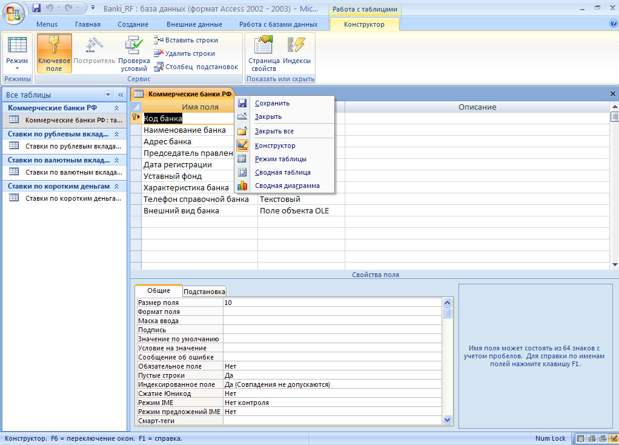Open Работа с базами данных tab

[x=279, y=24]
